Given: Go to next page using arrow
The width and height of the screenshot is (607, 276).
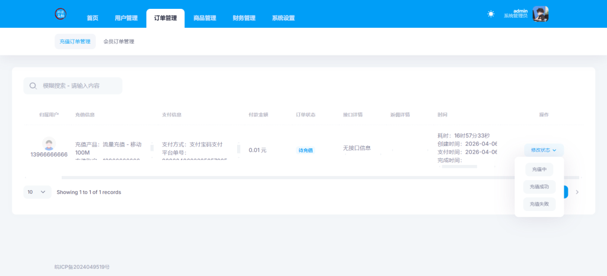Looking at the screenshot, I should (x=577, y=192).
